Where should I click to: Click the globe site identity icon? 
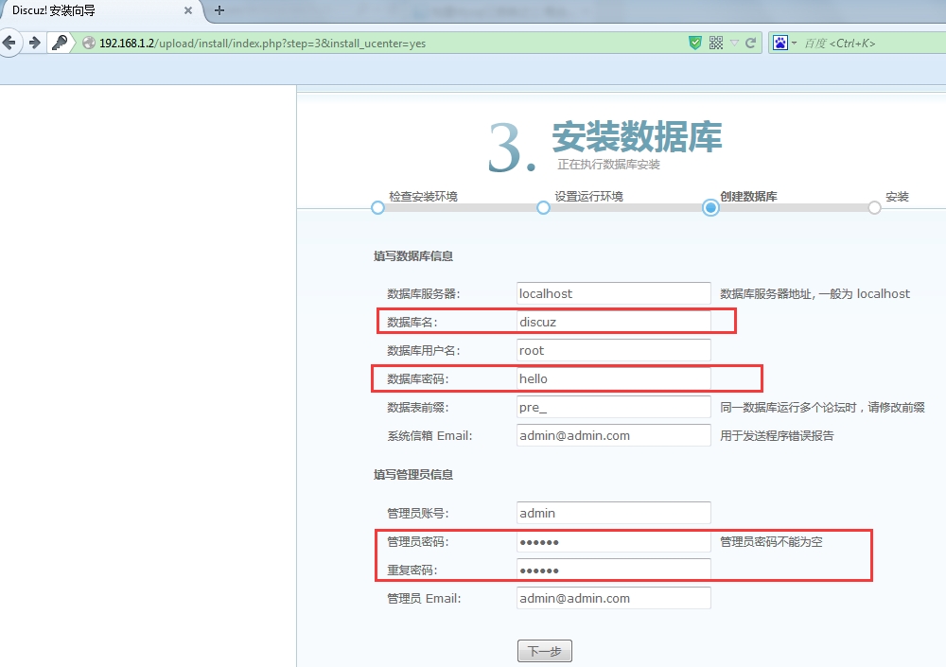89,43
